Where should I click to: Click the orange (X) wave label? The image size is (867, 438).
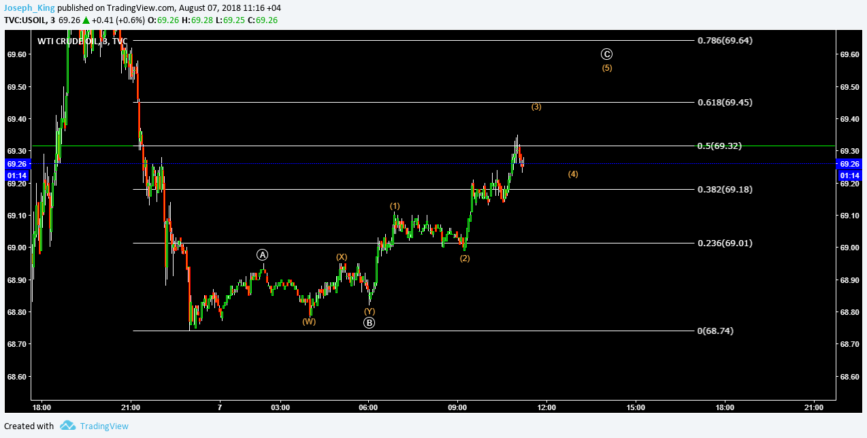coord(342,256)
